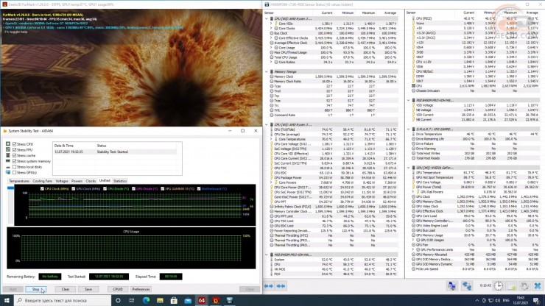
Task: Click the network icon in the system tray
Action: pos(490,300)
